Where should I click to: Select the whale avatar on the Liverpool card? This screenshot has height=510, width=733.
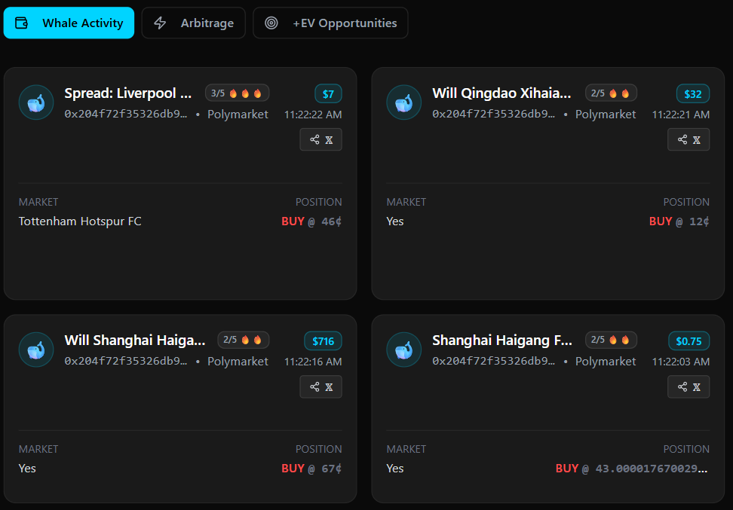35,102
